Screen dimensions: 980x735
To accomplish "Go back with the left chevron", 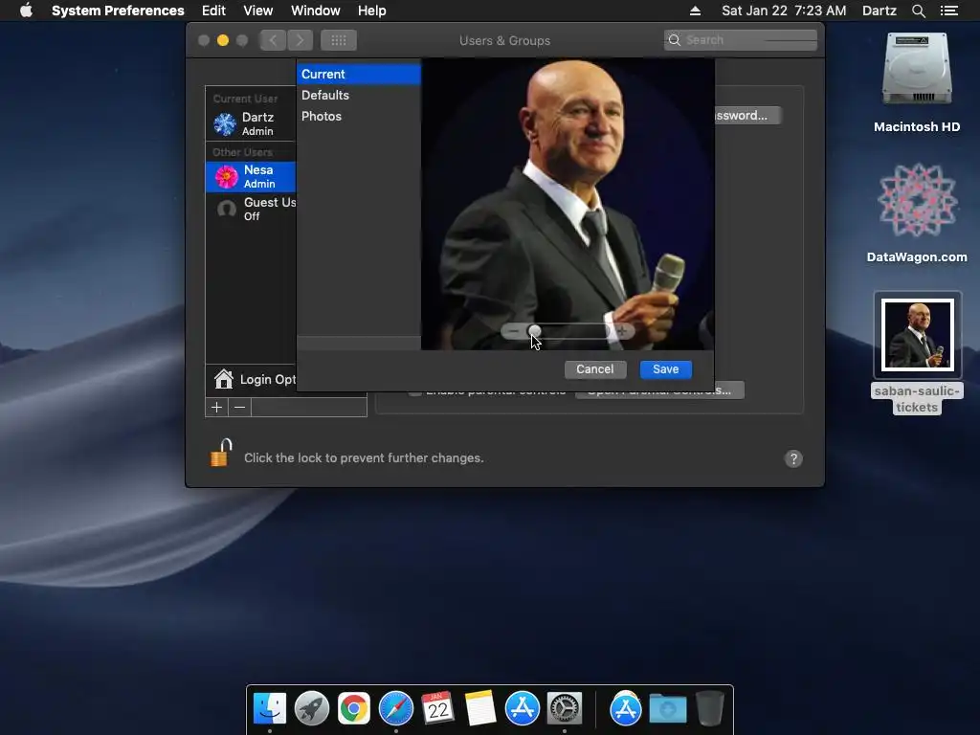I will click(x=273, y=40).
